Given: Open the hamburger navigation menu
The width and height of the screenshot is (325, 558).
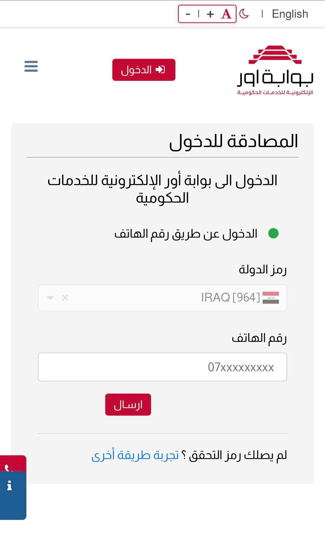Looking at the screenshot, I should [31, 67].
